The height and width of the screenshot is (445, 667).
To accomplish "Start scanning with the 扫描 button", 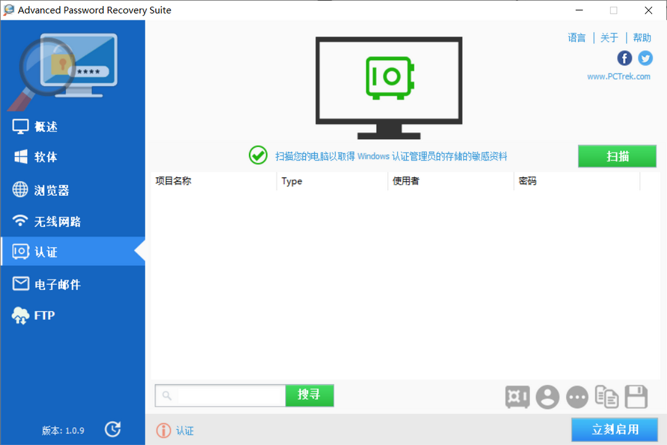I will [617, 156].
